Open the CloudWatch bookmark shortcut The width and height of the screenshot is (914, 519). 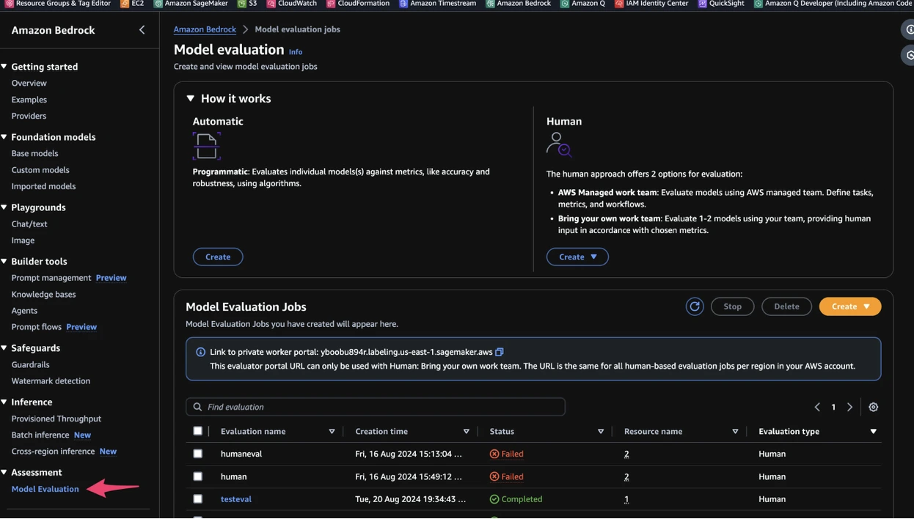pos(291,4)
